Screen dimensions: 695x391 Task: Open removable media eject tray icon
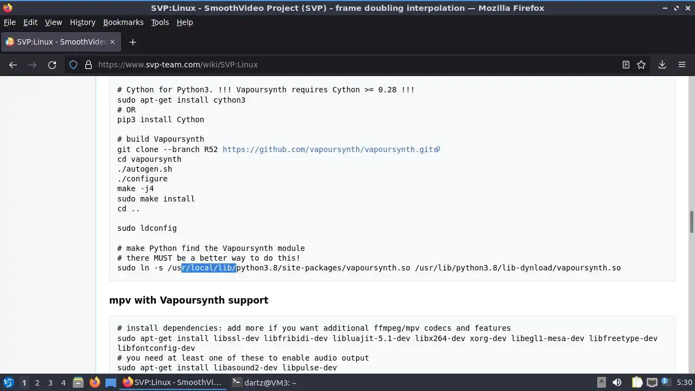tap(602, 383)
